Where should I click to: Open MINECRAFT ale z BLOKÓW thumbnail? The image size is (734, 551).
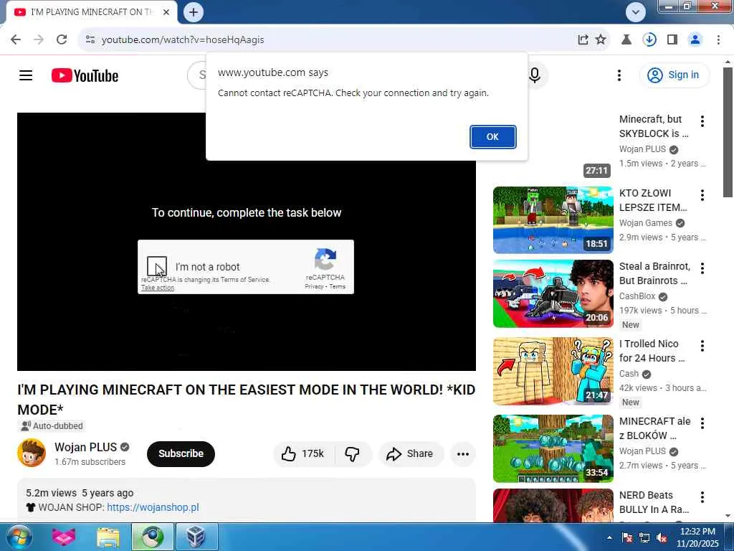point(553,448)
